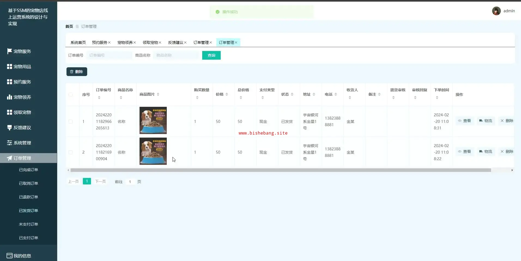Click the dark 删除 button above table
The width and height of the screenshot is (521, 261).
[x=77, y=72]
